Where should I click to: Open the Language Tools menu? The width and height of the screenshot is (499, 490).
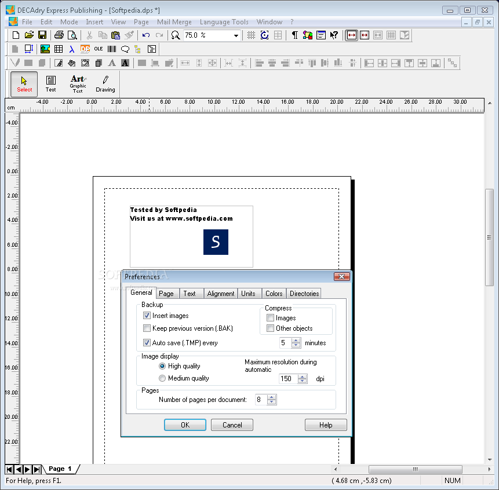pyautogui.click(x=224, y=22)
